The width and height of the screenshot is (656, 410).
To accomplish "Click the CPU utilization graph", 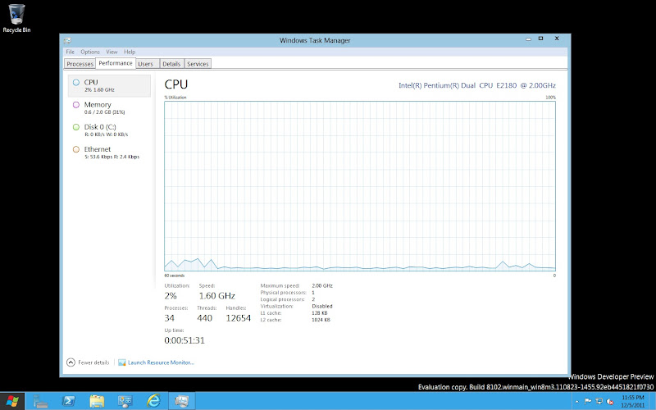I will pyautogui.click(x=360, y=186).
